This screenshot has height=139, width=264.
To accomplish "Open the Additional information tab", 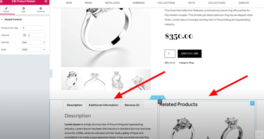I will point(103,105).
